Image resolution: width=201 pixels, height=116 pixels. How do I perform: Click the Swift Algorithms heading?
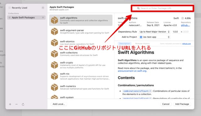point(136,52)
